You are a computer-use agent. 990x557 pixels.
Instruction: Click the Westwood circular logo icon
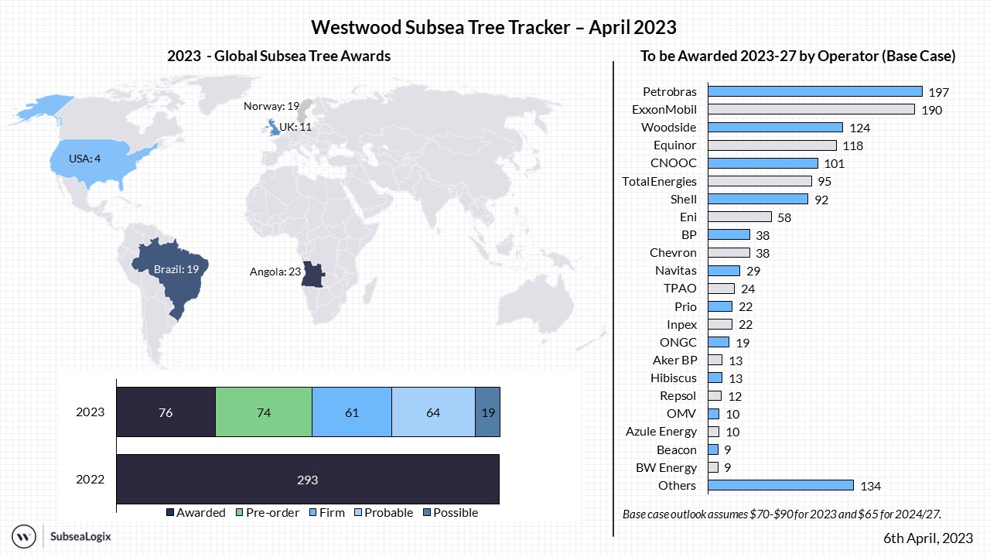(x=25, y=535)
